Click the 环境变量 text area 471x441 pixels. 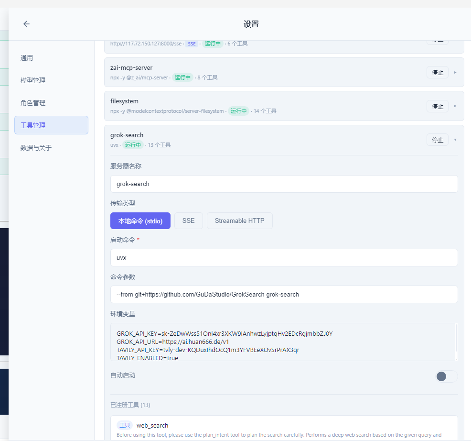(x=284, y=342)
